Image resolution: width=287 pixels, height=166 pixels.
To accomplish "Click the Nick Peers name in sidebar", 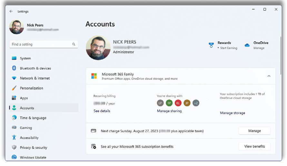I will [35, 25].
